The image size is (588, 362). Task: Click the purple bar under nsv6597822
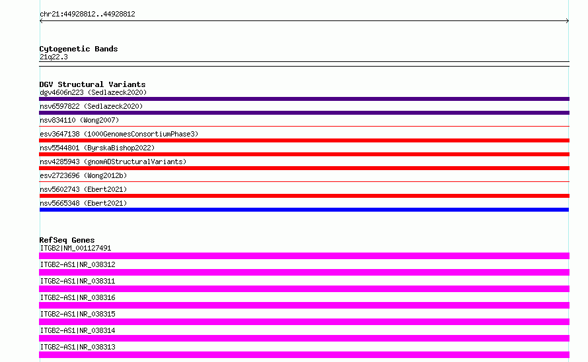tap(304, 113)
